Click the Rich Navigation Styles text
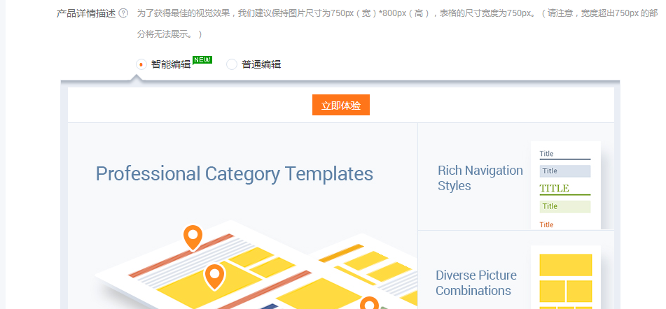This screenshot has height=309, width=666. click(480, 178)
